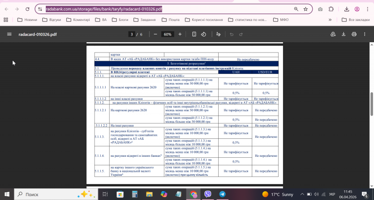
Task: Click the 60% zoom level field
Action: coord(168,34)
